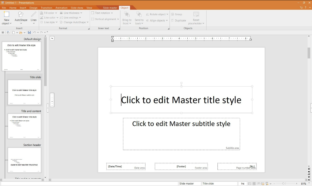Select the Default design master thumbnail

pyautogui.click(x=22, y=56)
